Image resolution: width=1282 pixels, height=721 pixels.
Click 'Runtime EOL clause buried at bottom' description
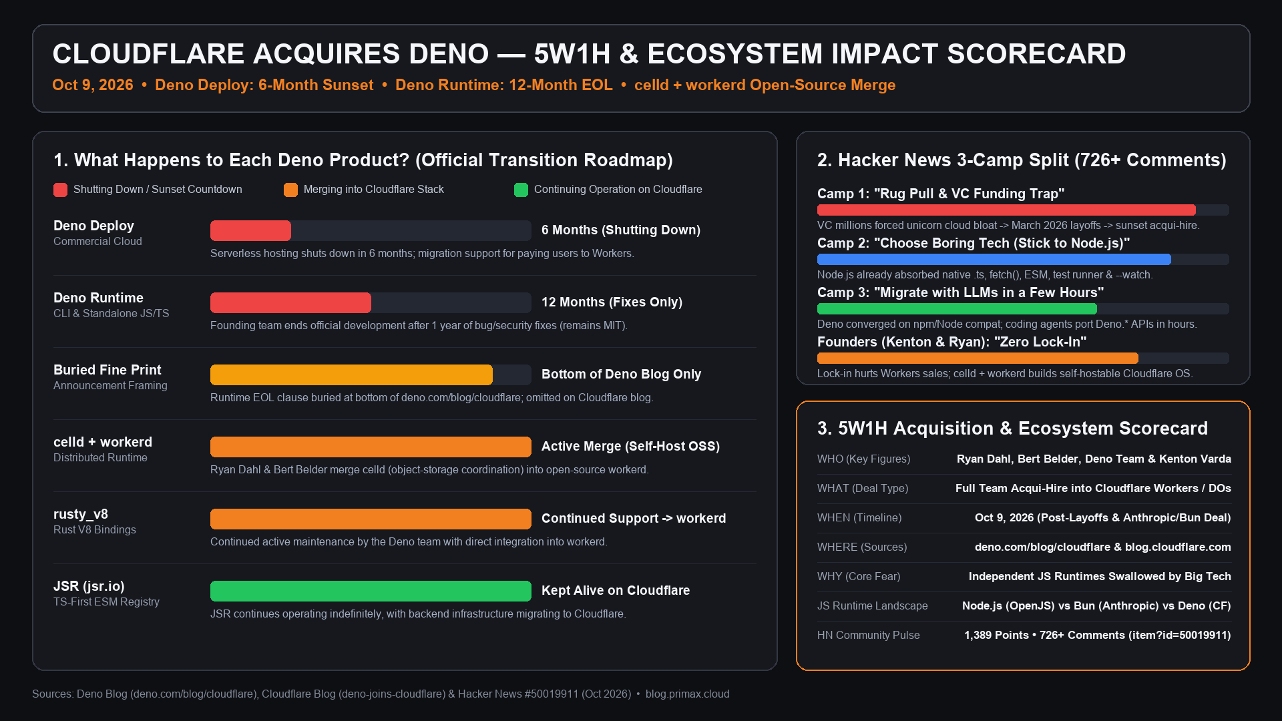pyautogui.click(x=431, y=397)
